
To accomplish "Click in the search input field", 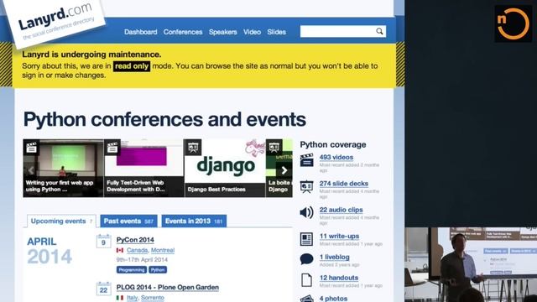I will click(337, 32).
